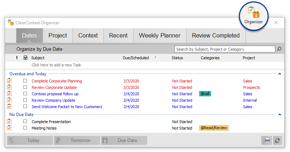290x152 pixels.
Task: Sort by the Due/Scheduled column header
Action: click(x=136, y=58)
